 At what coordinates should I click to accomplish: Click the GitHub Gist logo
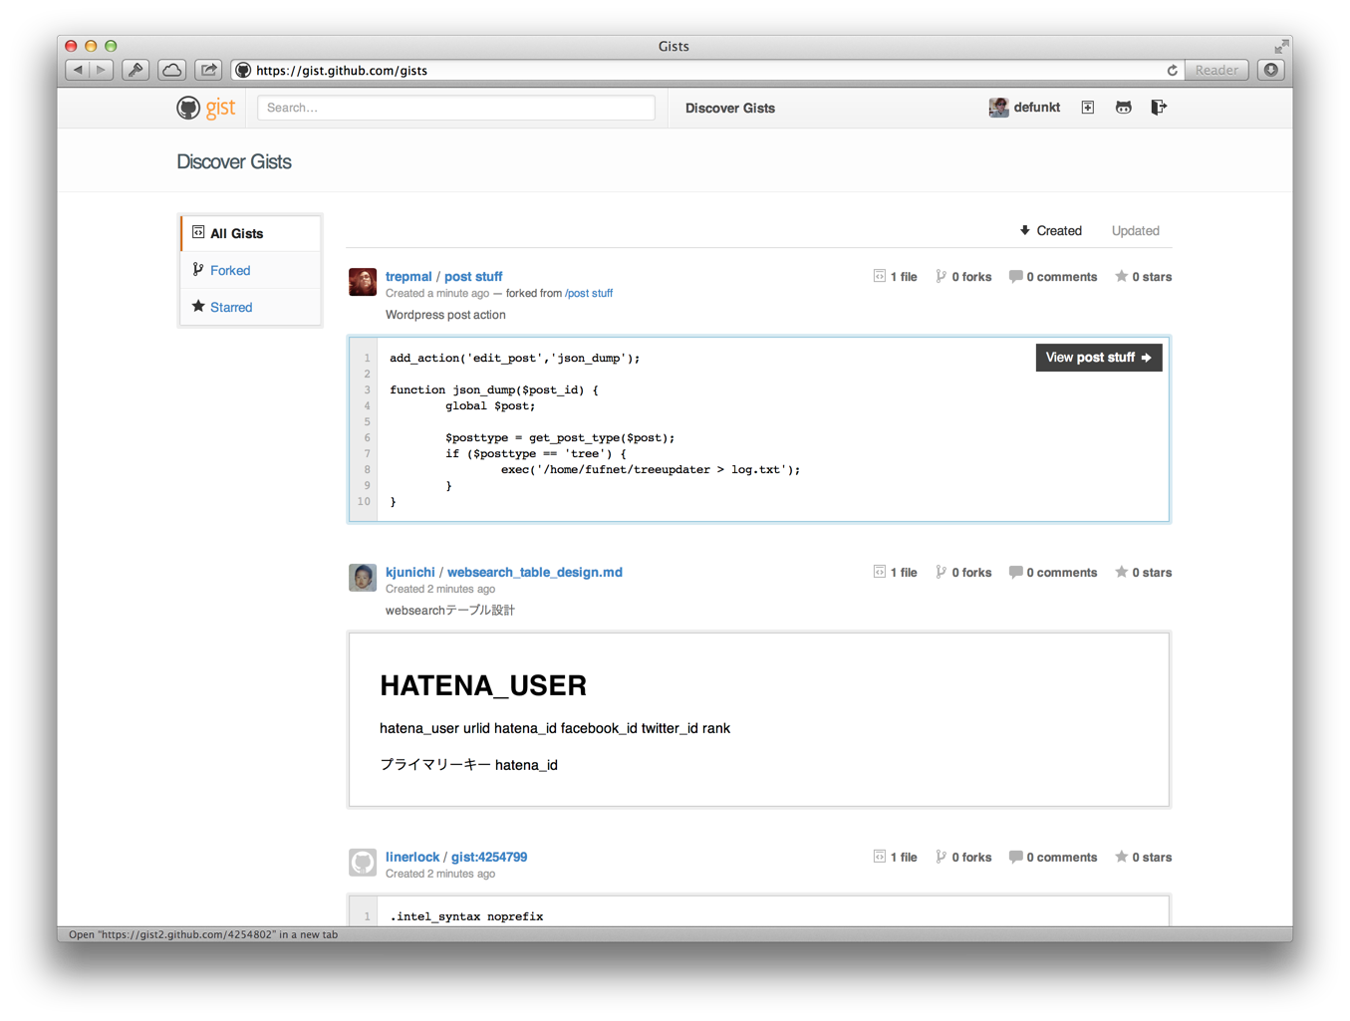pos(206,108)
